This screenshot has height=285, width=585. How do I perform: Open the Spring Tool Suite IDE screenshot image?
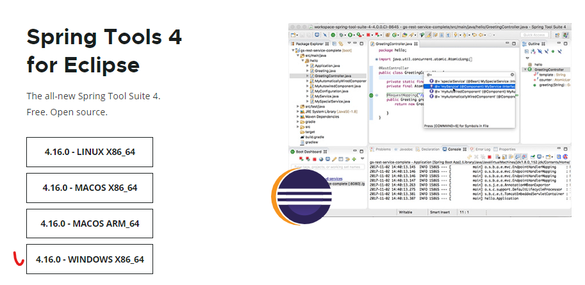pos(430,120)
